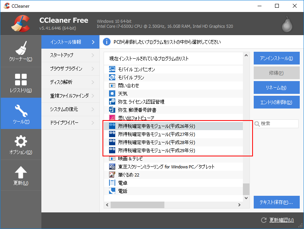Click the list scroll-up arrow
This screenshot has width=304, height=229.
click(246, 55)
